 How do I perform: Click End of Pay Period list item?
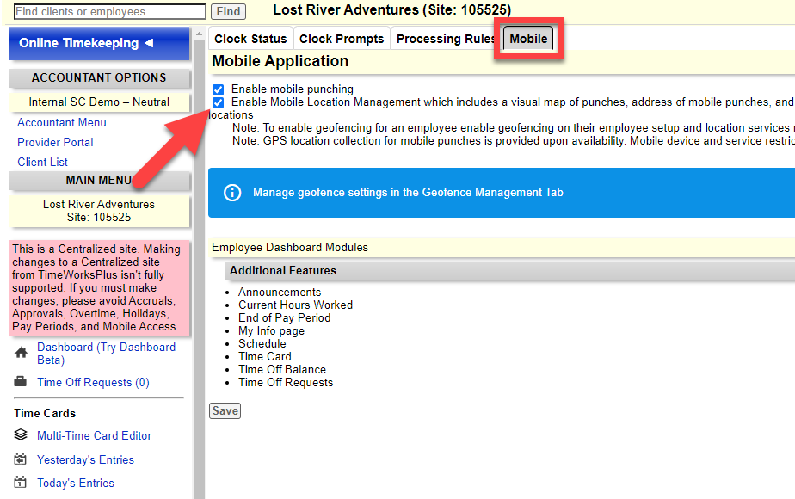click(x=285, y=318)
